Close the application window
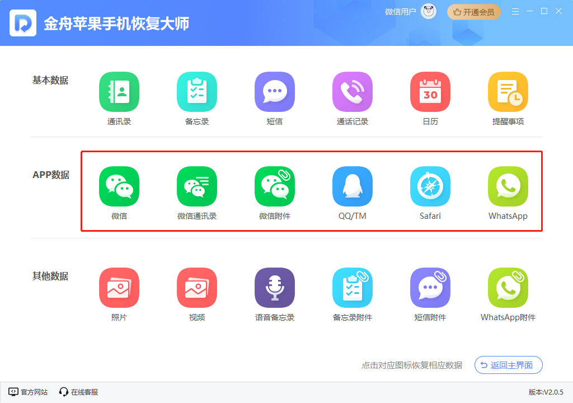The height and width of the screenshot is (403, 573). tap(559, 11)
